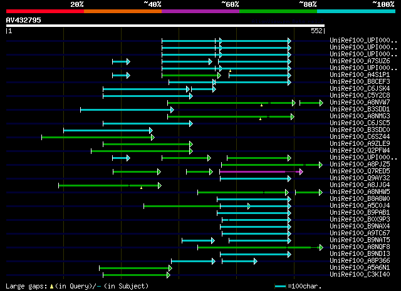401x291 pixels.
Task: Click the green alignment bar in C3KI40 row
Action: point(137,275)
